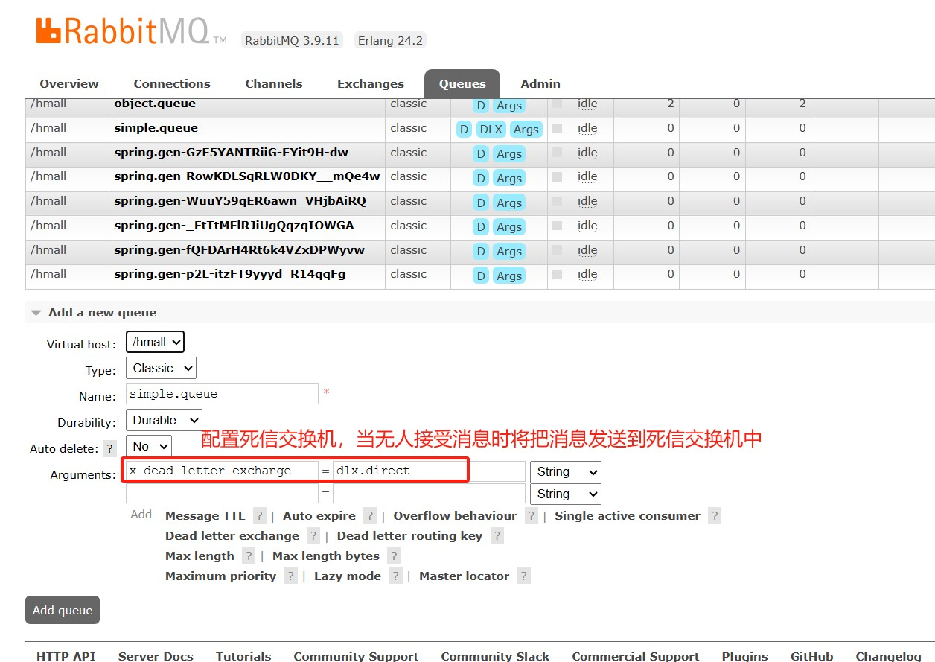
Task: Show help for Master locator
Action: (x=524, y=576)
